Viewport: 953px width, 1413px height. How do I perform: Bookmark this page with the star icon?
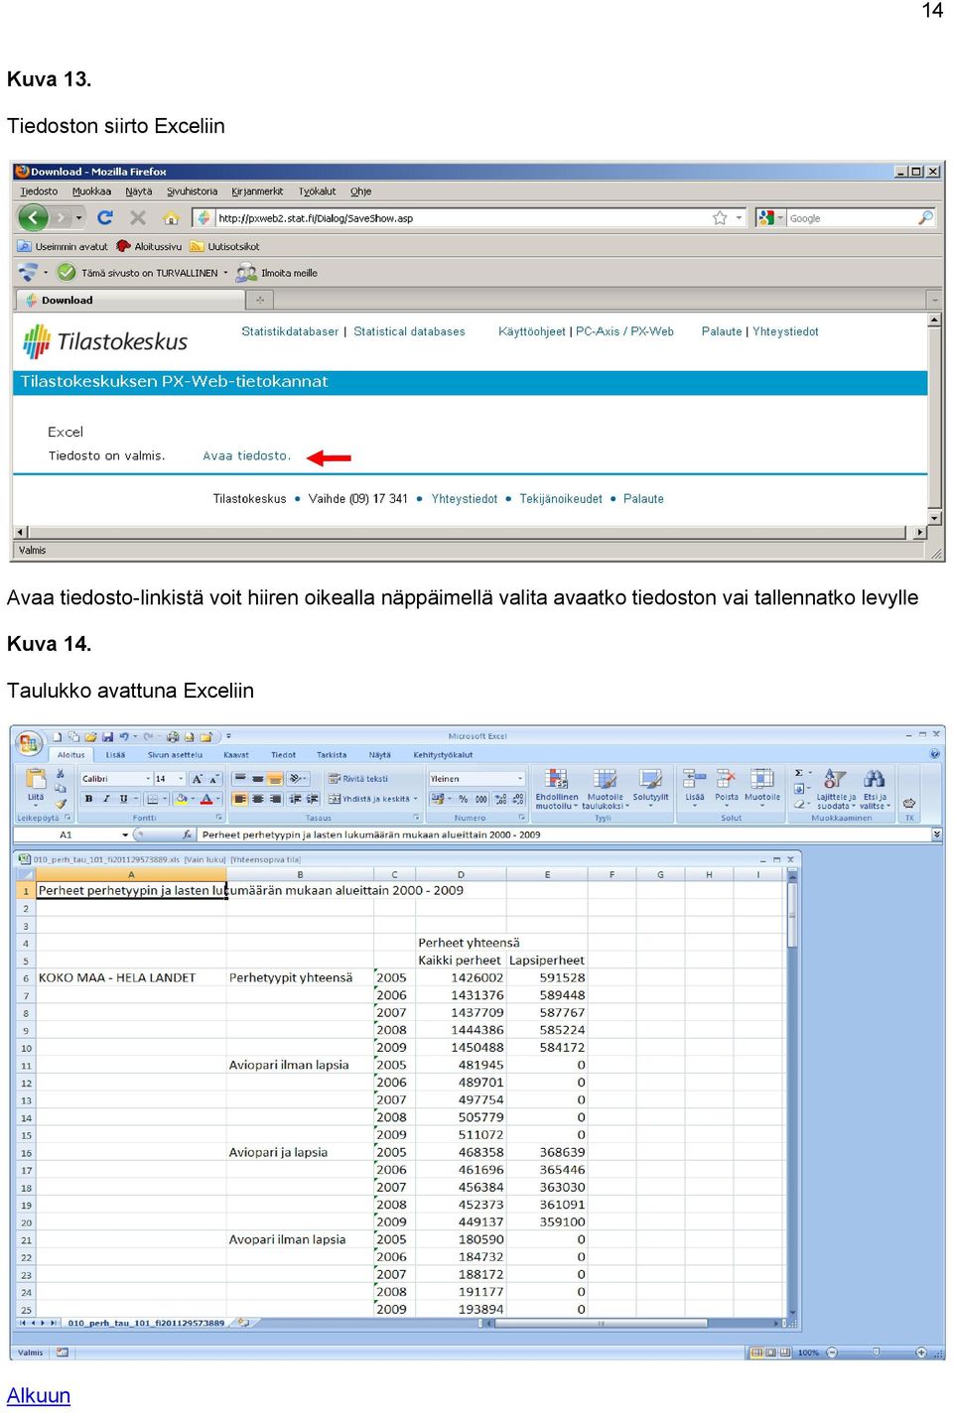tap(720, 218)
